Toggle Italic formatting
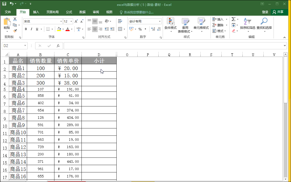This screenshot has width=291, height=182. click(31, 29)
